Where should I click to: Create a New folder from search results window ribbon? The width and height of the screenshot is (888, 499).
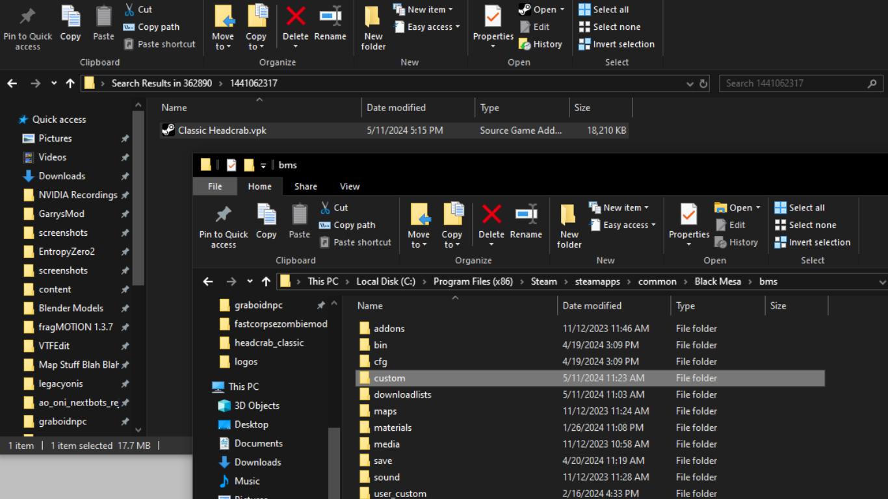click(x=373, y=27)
